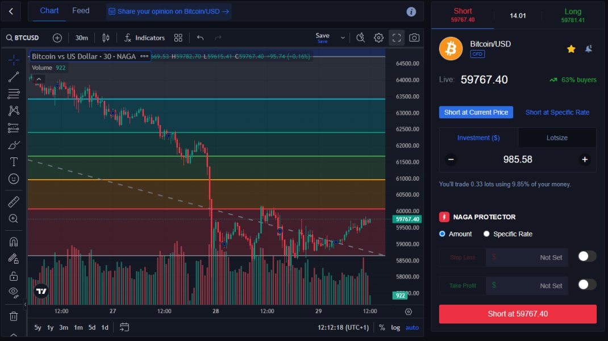
Task: Click Short at Specific Rate link
Action: [x=557, y=113]
